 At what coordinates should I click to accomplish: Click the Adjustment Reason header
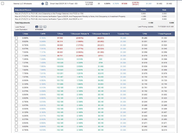point(23,10)
